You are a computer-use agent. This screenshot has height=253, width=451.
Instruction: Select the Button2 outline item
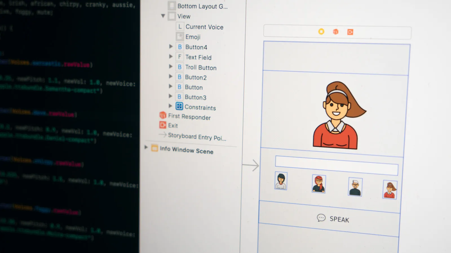point(196,77)
